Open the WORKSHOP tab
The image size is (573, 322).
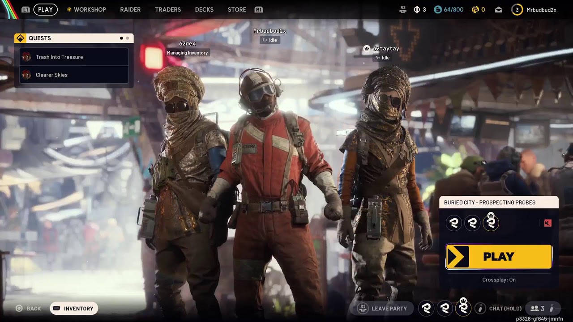pyautogui.click(x=90, y=9)
